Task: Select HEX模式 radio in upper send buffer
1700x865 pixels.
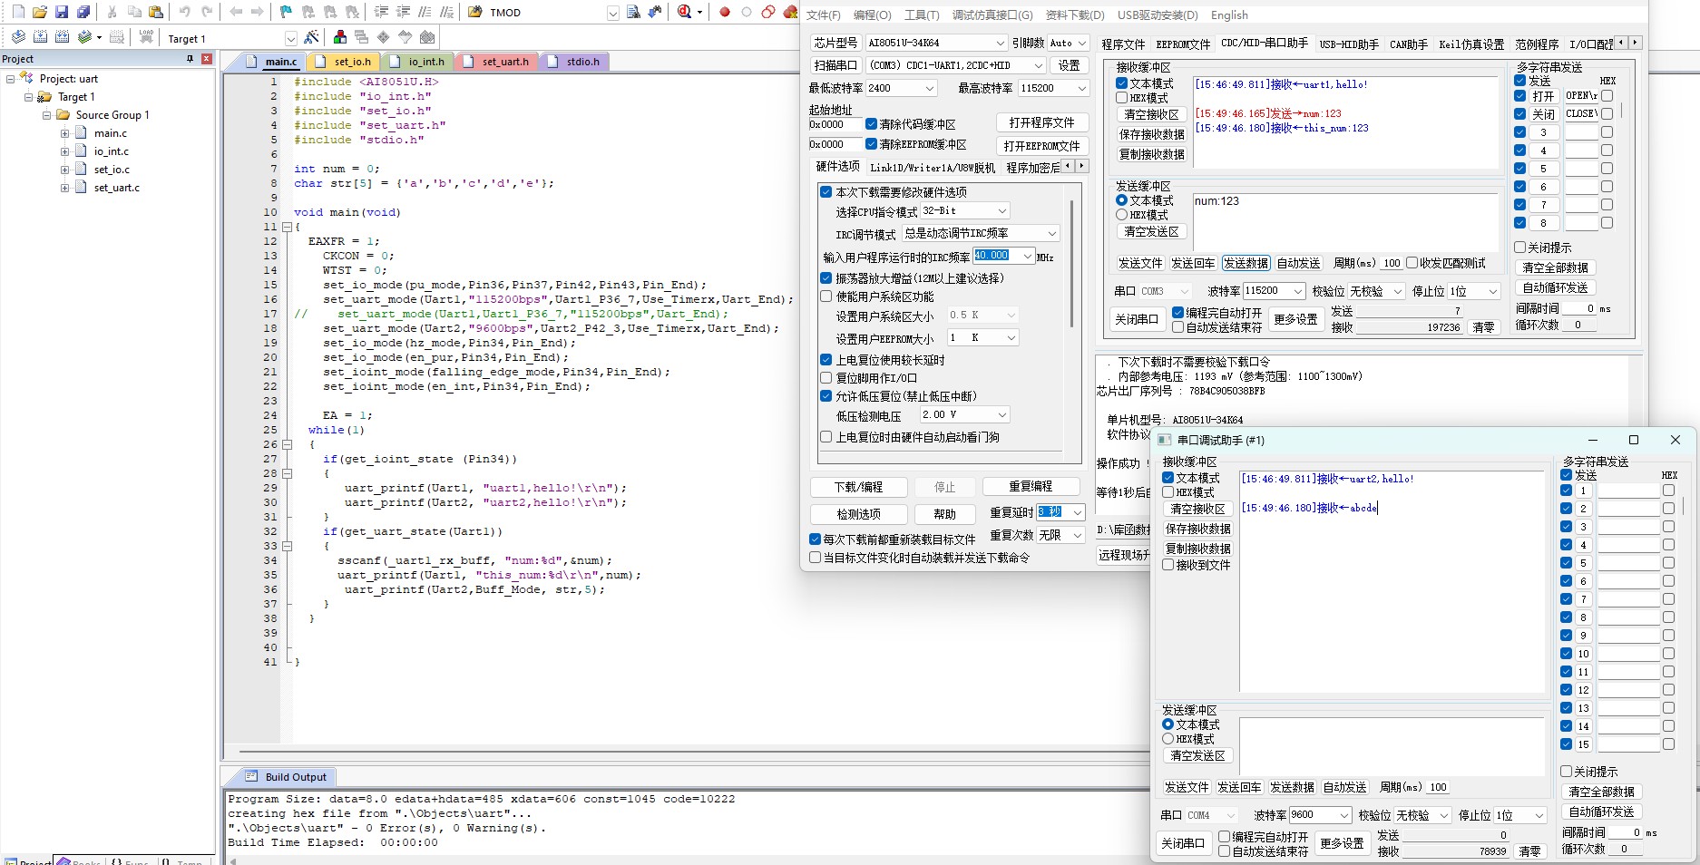Action: [1122, 215]
